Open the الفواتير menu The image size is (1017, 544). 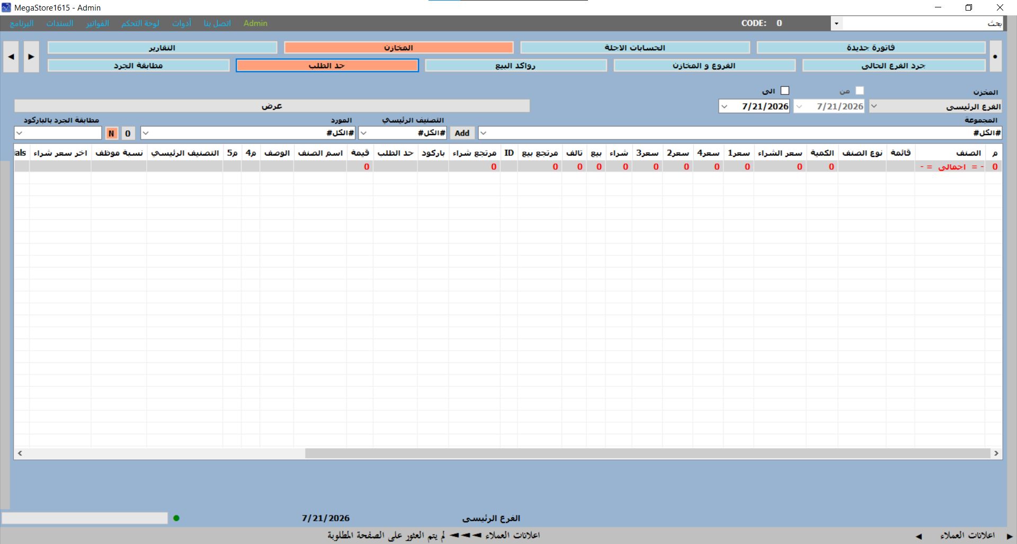[x=97, y=23]
